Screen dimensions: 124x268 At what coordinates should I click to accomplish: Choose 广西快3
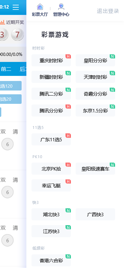point(95,215)
